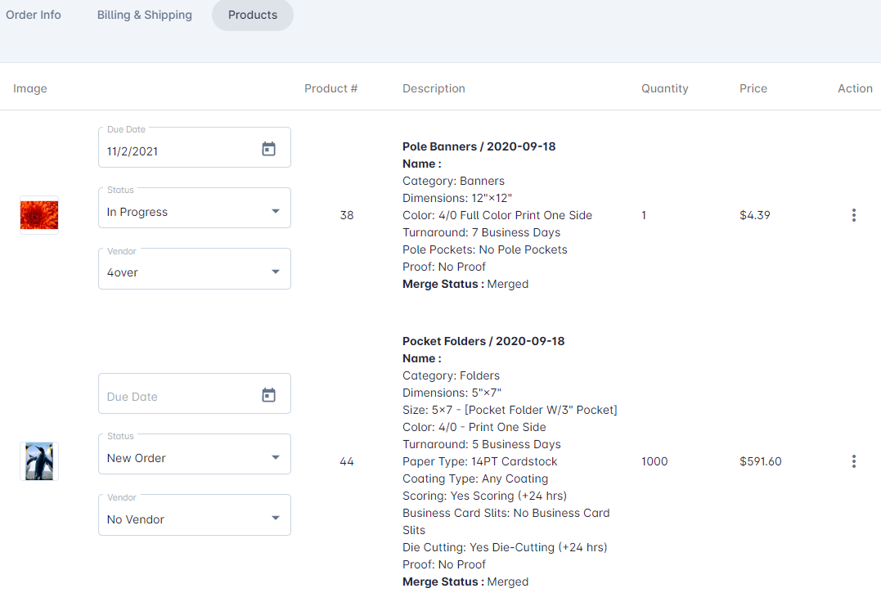Click the Pole Banners / 2020-09-18 title

(x=479, y=146)
